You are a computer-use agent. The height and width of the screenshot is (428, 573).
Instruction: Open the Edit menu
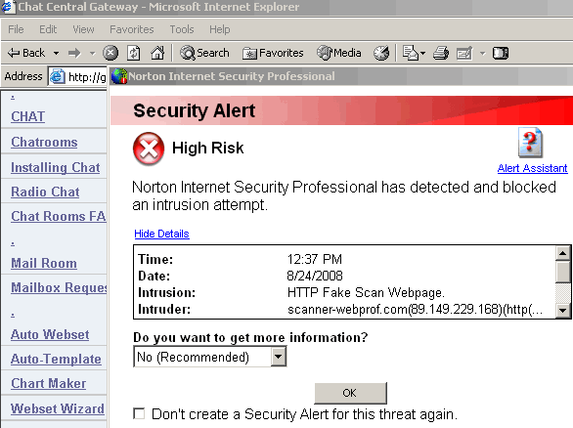[x=48, y=29]
